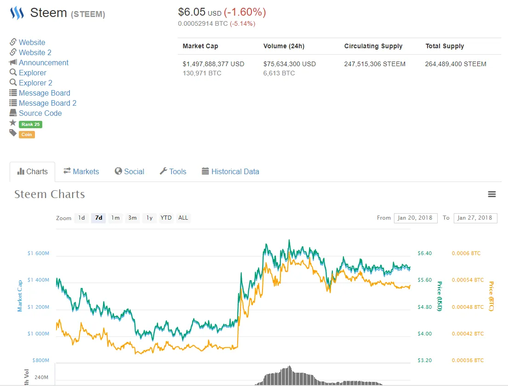
Task: Click the chain icon beside Website 2
Action: point(13,52)
